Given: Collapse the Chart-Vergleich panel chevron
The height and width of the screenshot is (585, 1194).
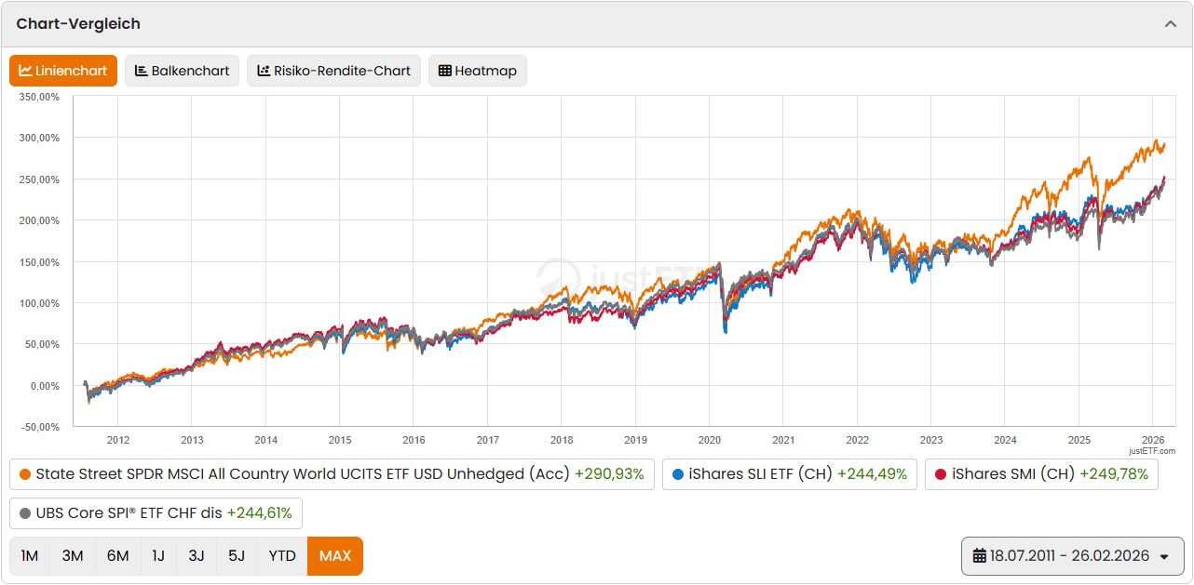Looking at the screenshot, I should 1171,24.
